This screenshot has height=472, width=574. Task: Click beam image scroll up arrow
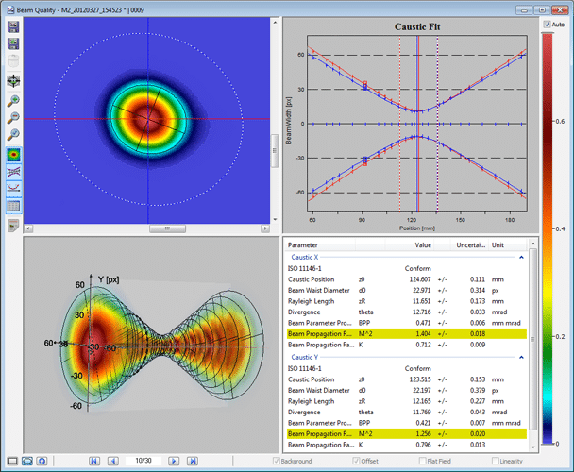click(x=275, y=23)
